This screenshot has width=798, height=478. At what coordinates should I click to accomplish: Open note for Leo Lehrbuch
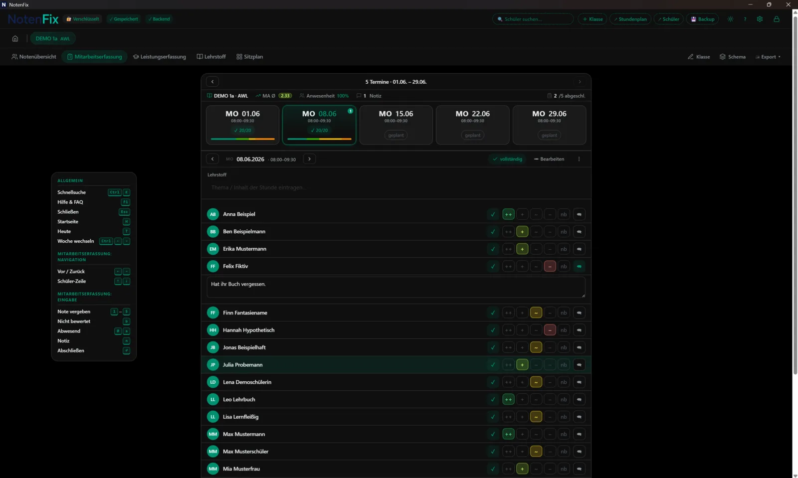pos(579,399)
